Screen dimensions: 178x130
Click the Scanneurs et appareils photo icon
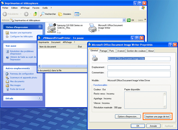7,78
